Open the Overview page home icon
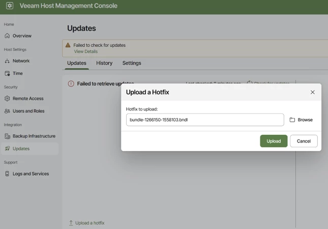This screenshot has width=328, height=229. [x=7, y=36]
